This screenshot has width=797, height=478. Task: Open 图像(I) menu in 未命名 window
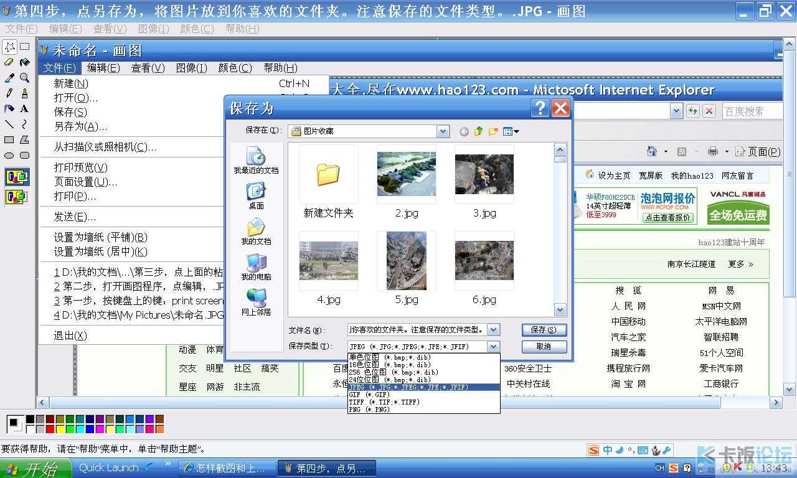coord(191,68)
